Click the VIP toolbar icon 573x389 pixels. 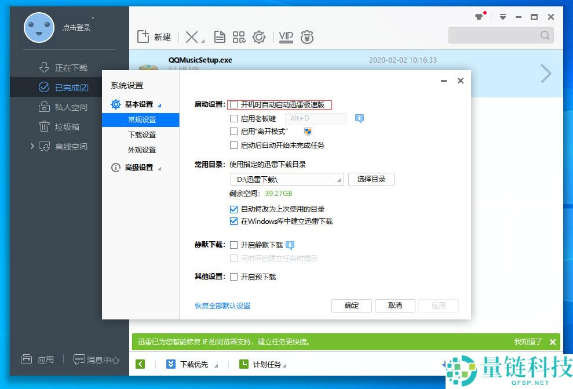(286, 37)
